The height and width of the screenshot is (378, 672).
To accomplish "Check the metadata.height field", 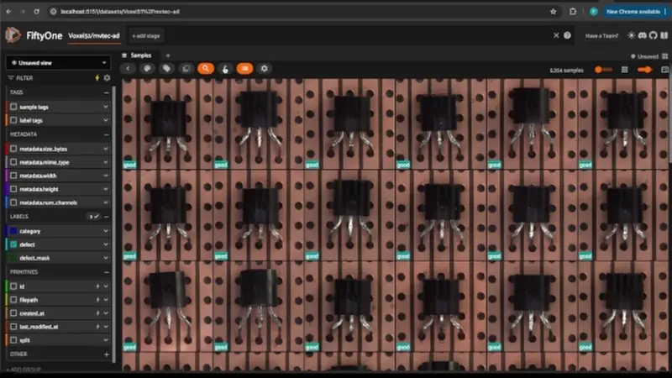I will click(x=13, y=189).
